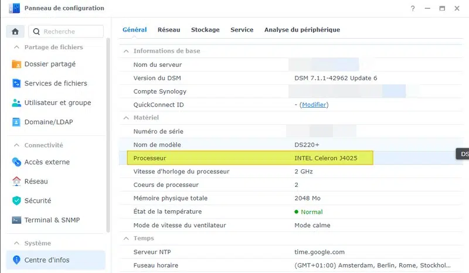The image size is (469, 273).
Task: Click Nom du serveur label
Action: point(158,64)
